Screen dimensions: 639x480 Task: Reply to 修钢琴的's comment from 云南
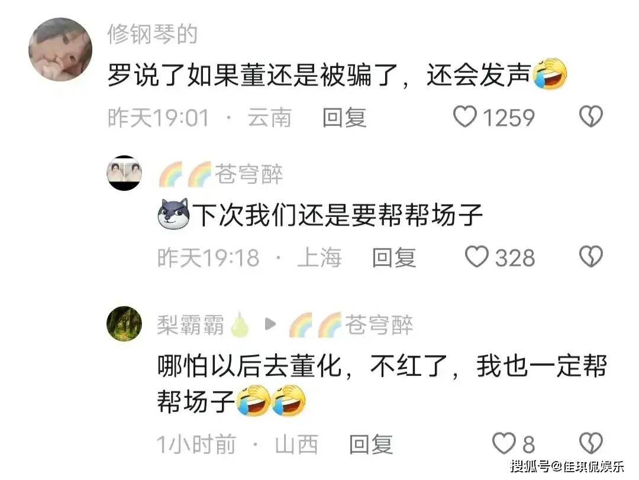coord(344,117)
